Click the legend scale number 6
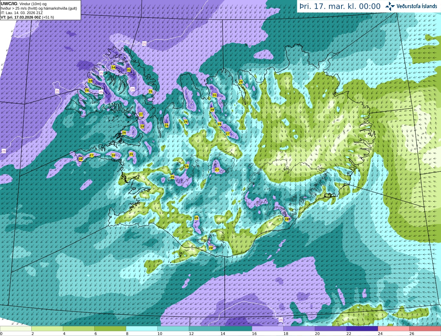The height and width of the screenshot is (336, 441). (x=95, y=334)
